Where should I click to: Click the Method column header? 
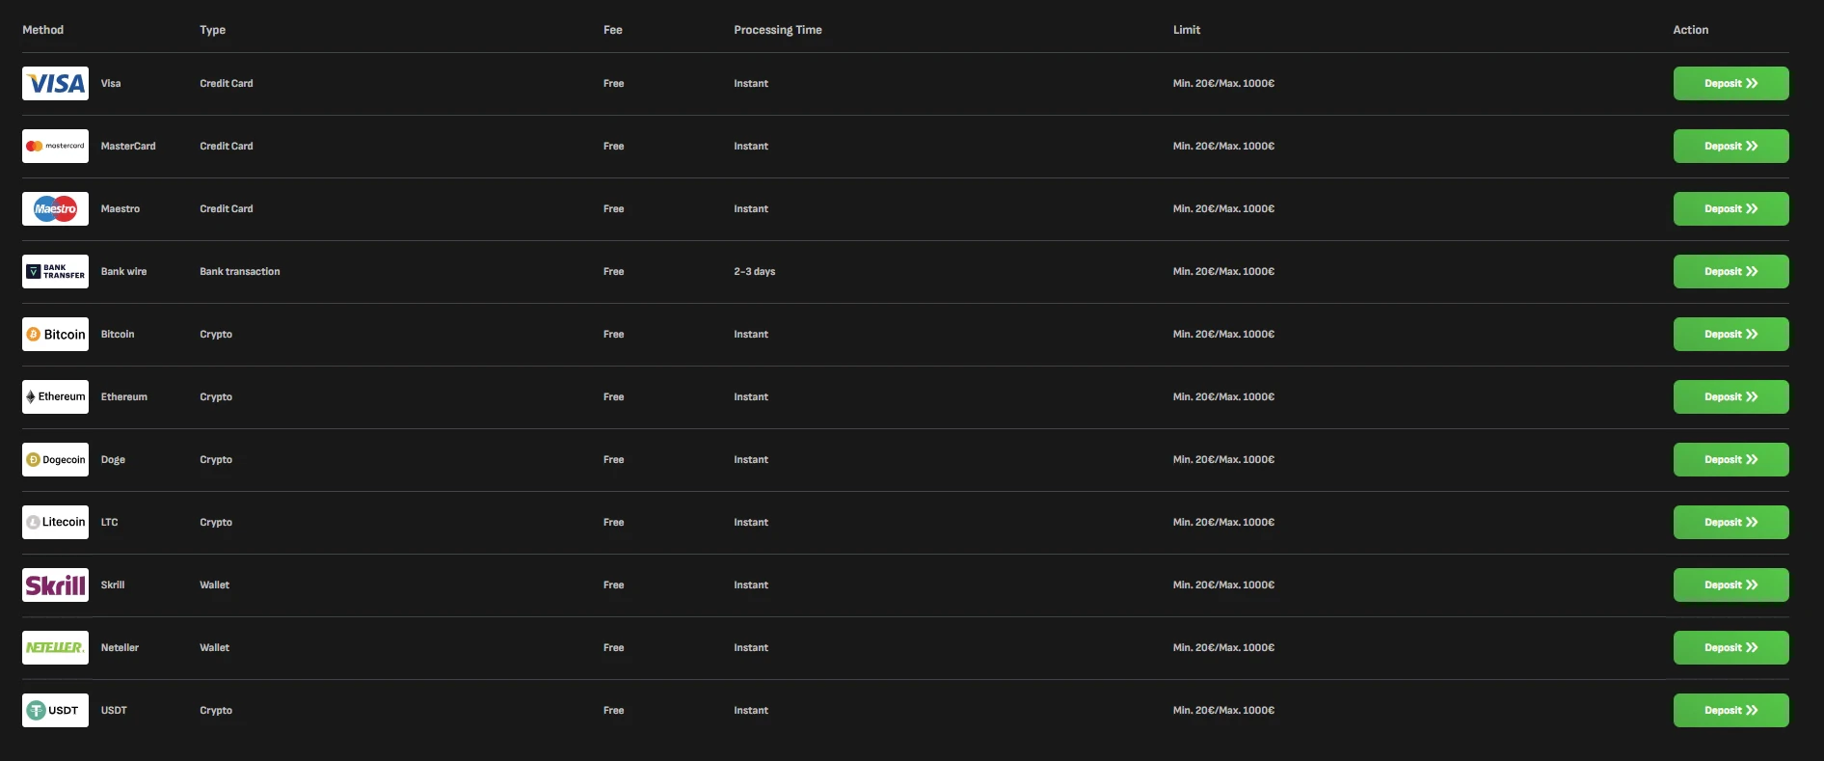click(43, 30)
